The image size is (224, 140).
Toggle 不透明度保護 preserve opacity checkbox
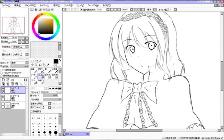pyautogui.click(x=1, y=70)
